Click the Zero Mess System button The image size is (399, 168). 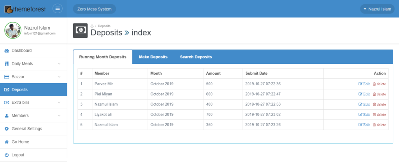coord(94,9)
